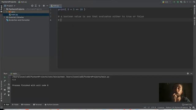This screenshot has height=110, width=196.
Task: Click 'Process finished with exit code' text
Action: point(30,86)
